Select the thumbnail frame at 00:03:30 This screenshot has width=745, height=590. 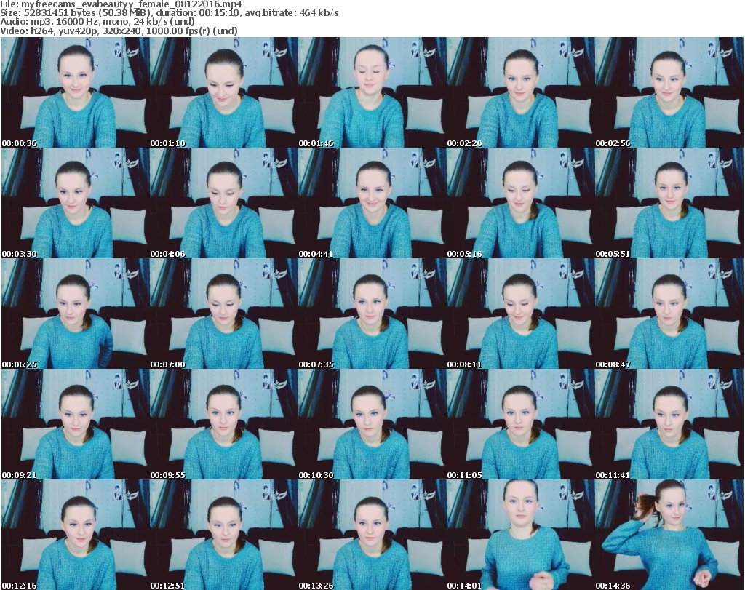(x=75, y=203)
